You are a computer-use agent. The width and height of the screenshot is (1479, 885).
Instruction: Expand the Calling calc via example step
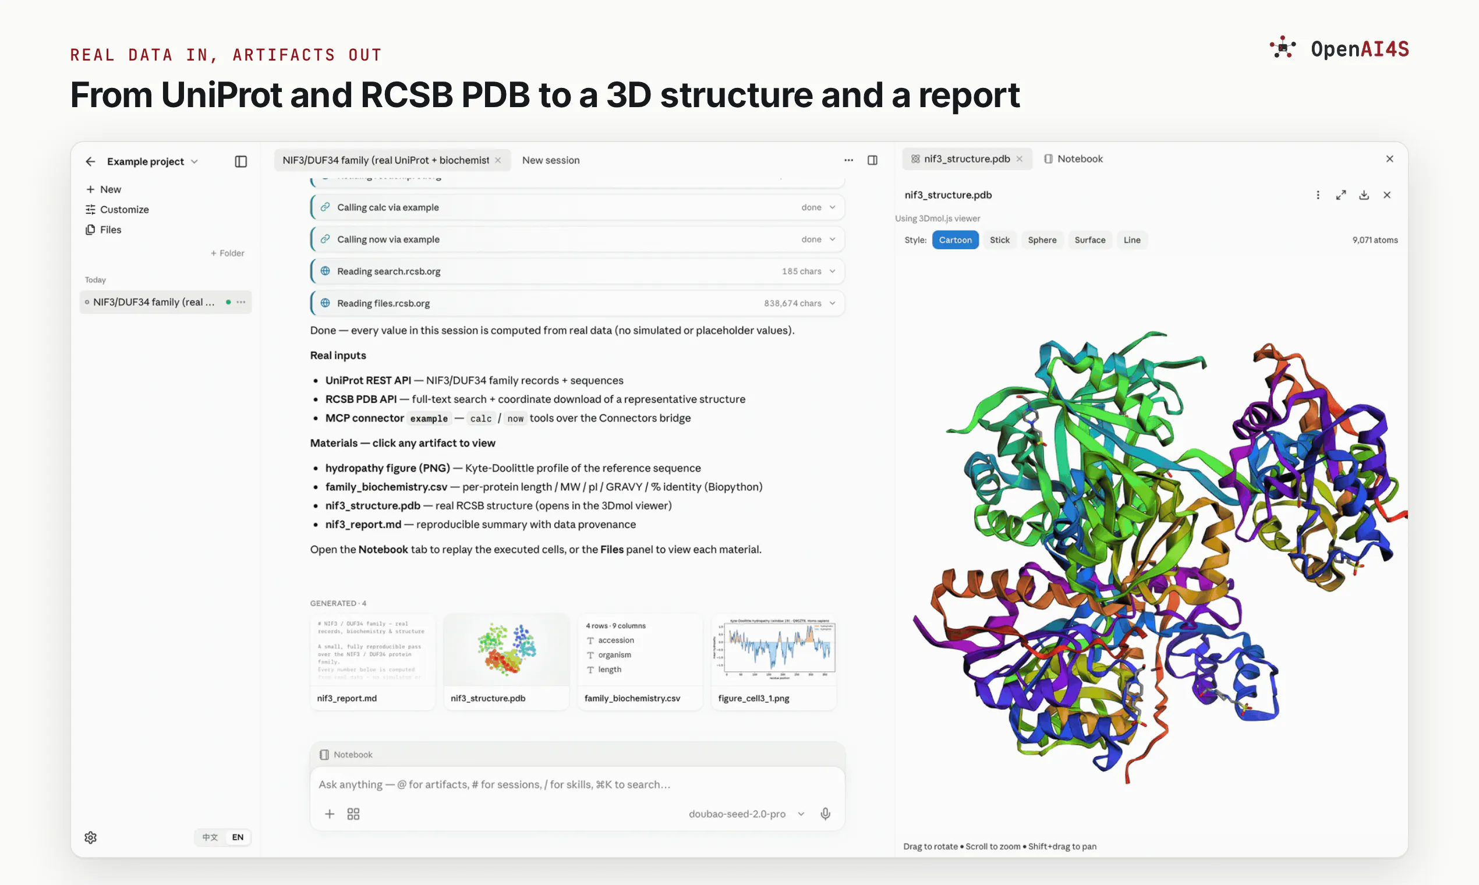[x=577, y=207]
